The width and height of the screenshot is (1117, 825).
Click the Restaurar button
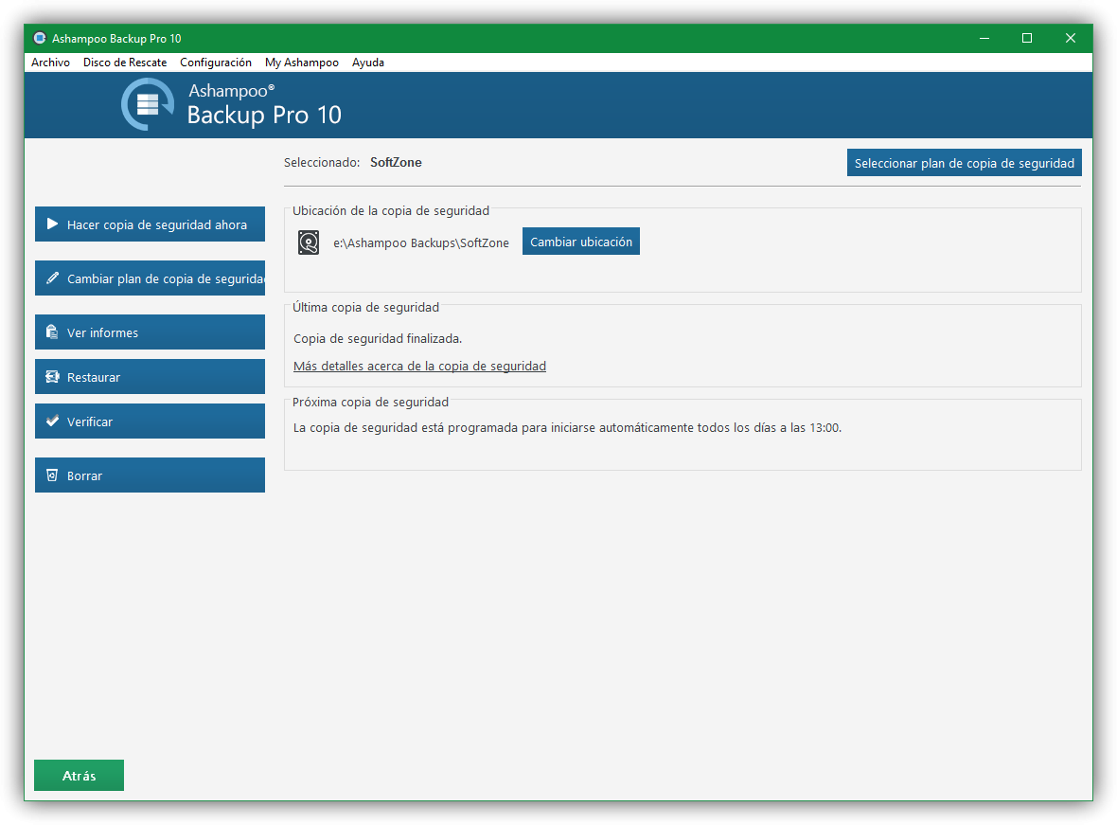[150, 376]
